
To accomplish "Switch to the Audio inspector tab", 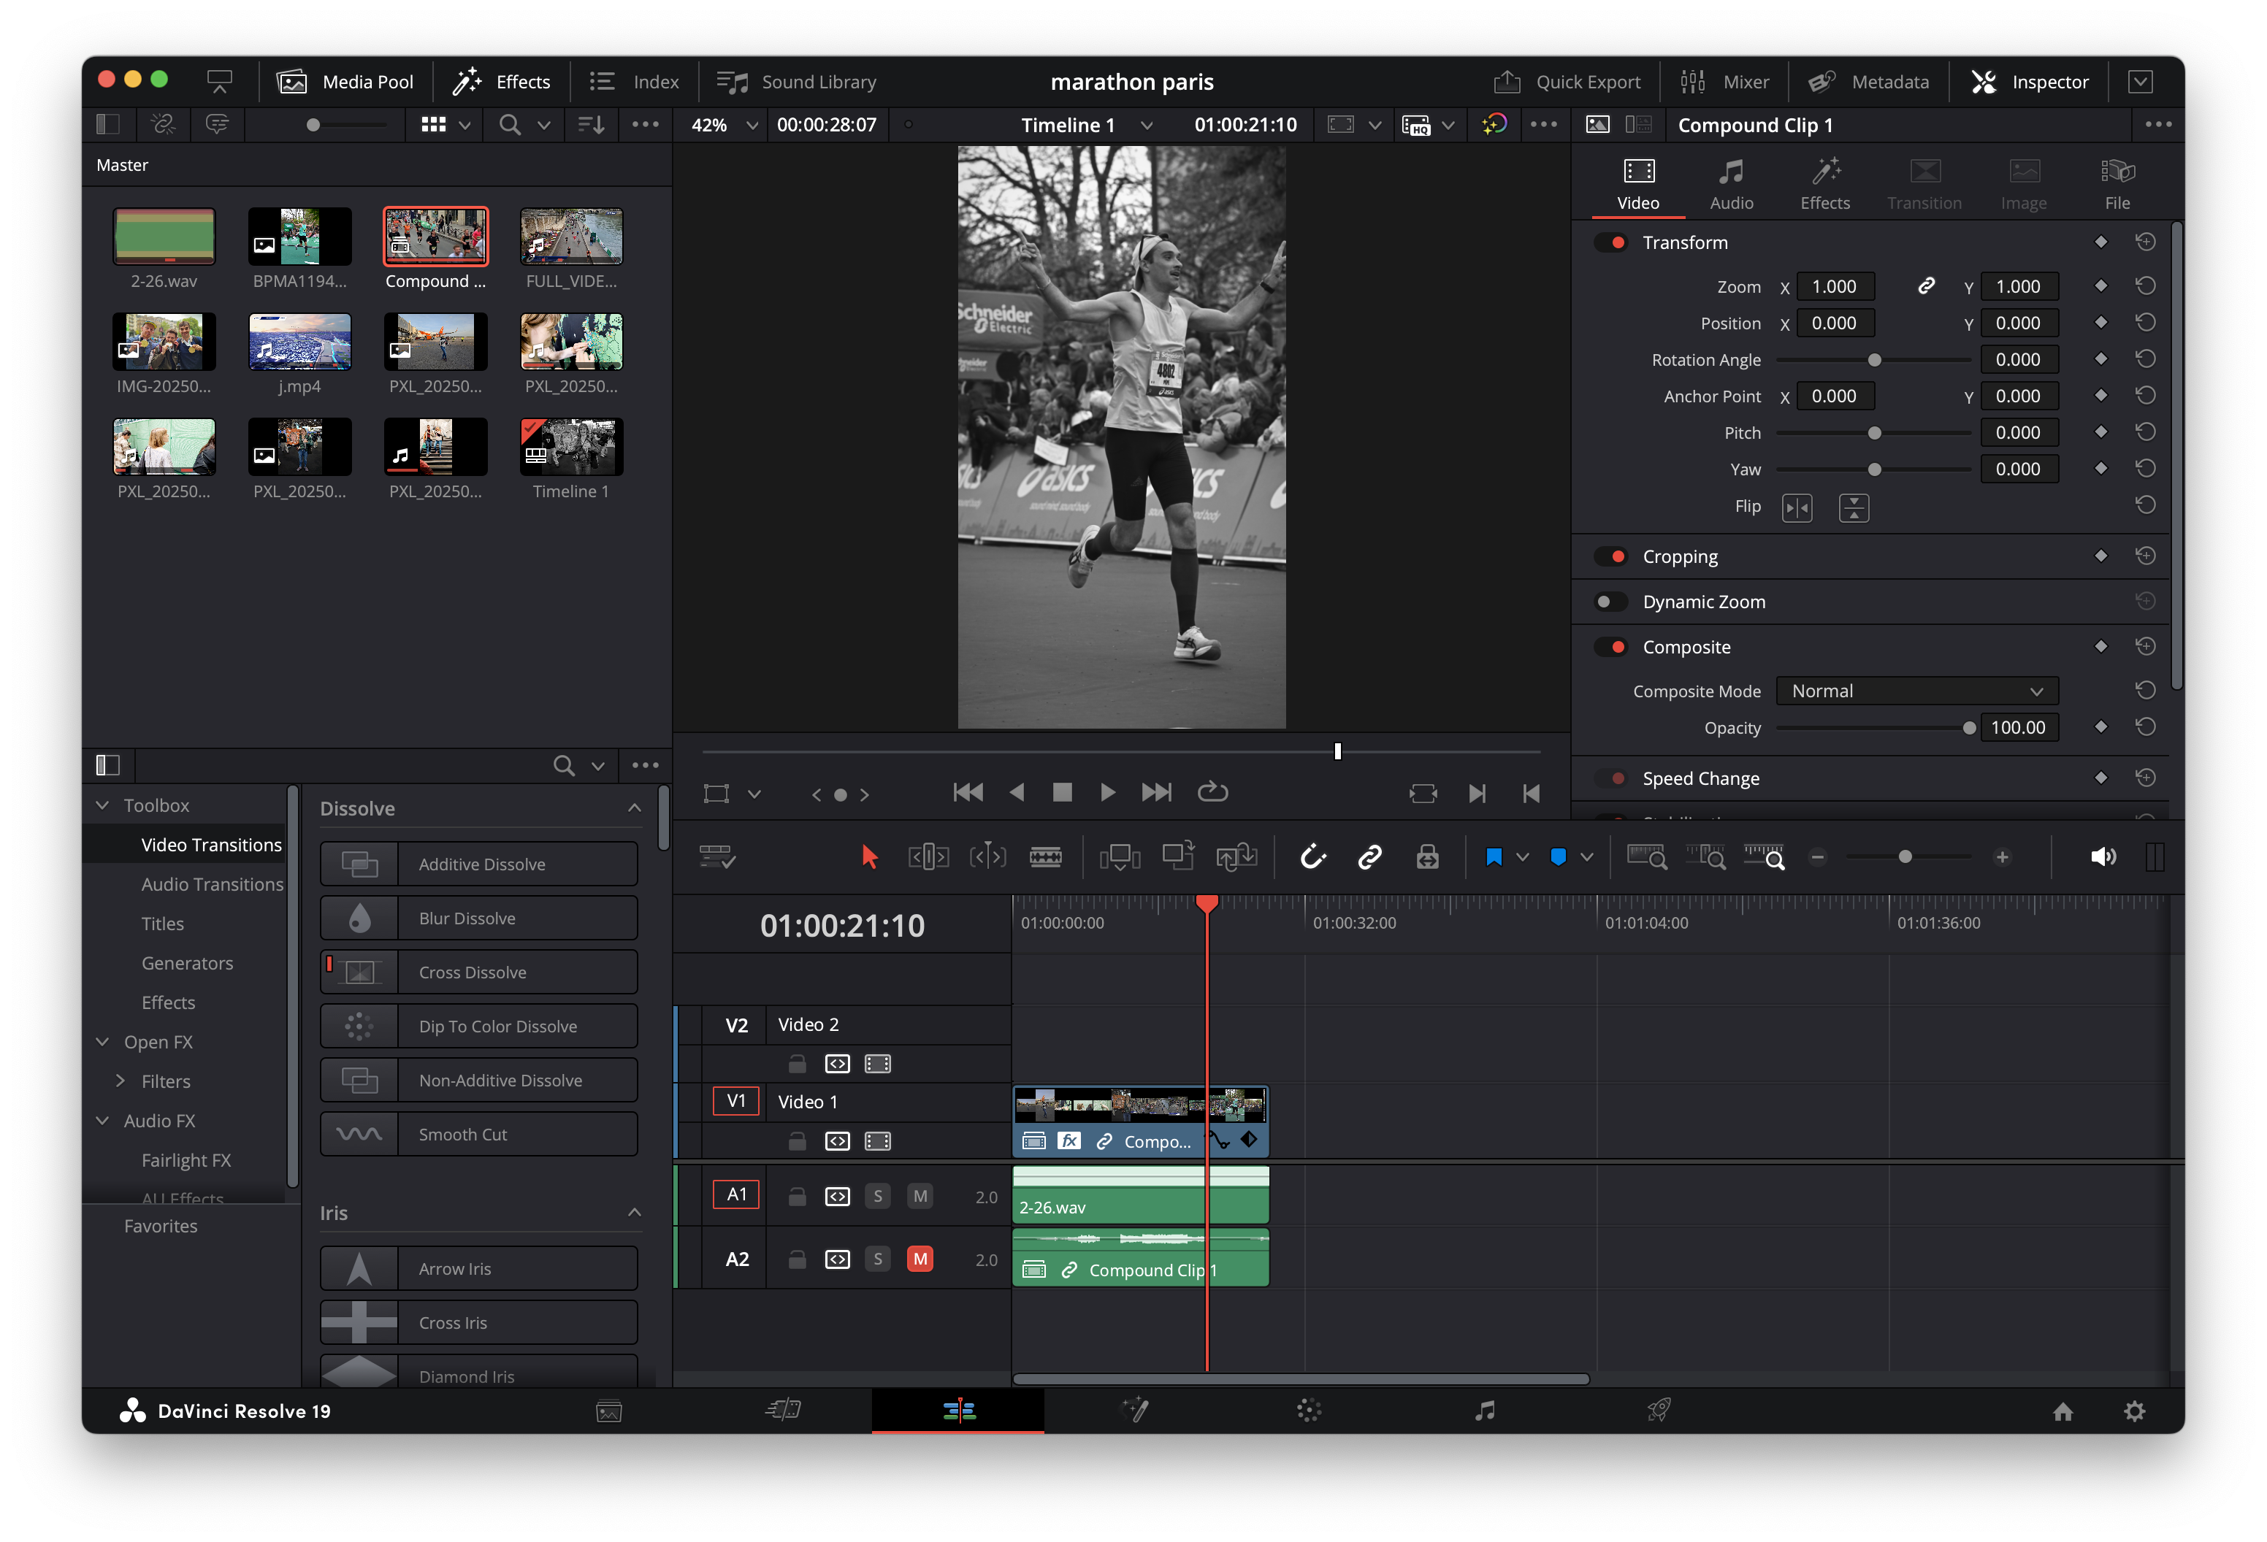I will (x=1730, y=183).
